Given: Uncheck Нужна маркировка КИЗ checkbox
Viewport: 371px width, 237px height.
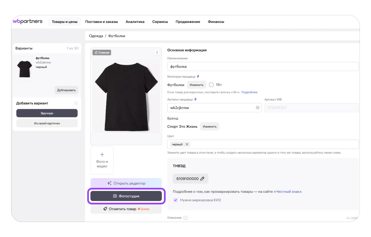Looking at the screenshot, I should 176,200.
